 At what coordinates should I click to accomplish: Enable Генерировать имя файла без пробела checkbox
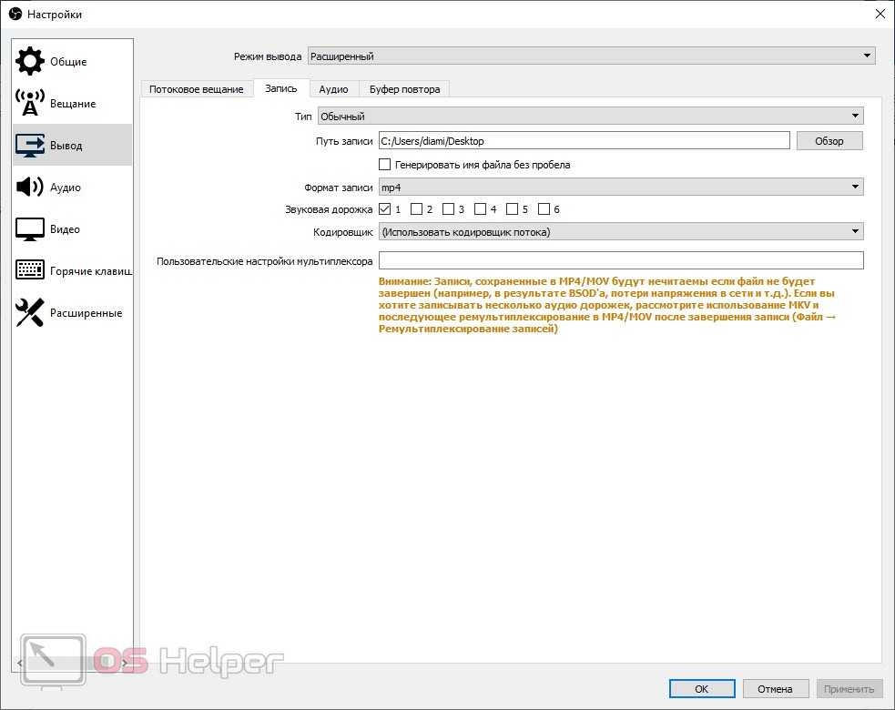click(384, 165)
